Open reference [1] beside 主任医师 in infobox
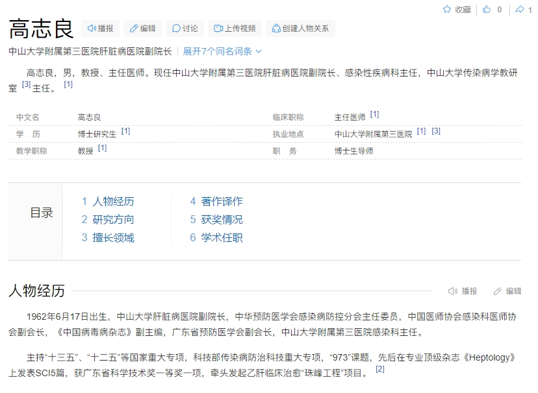The height and width of the screenshot is (393, 538). pos(374,114)
